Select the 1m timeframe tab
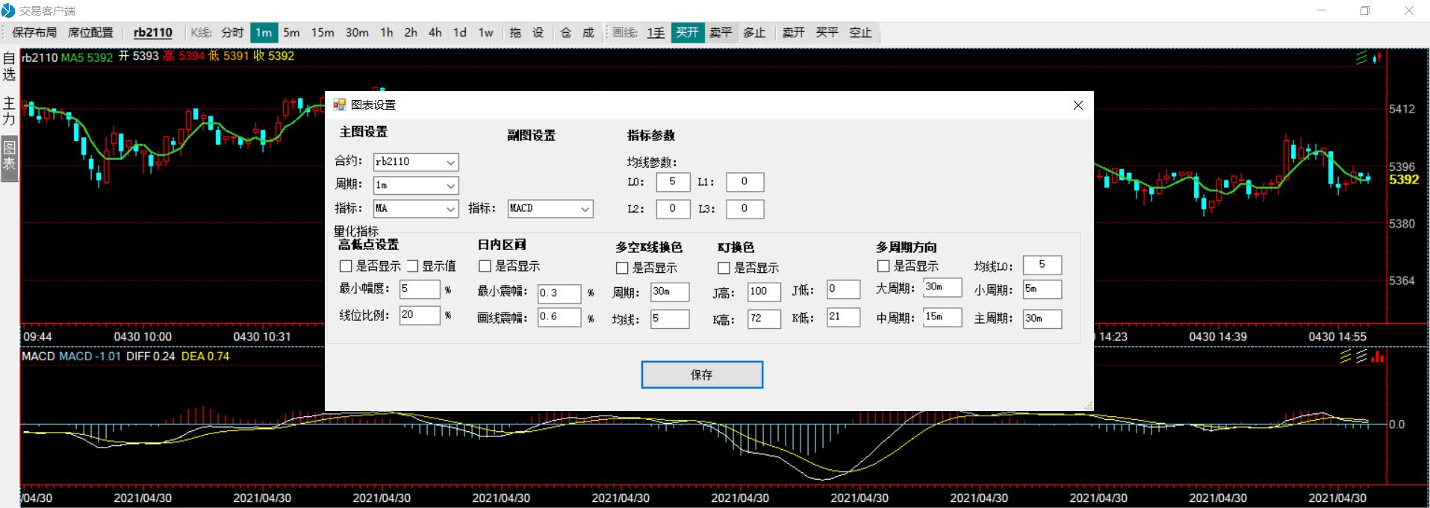Image resolution: width=1430 pixels, height=508 pixels. 264,33
